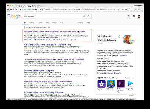This screenshot has width=150, height=109.
Task: Expand the softonic Photography result arrow
Action: (81, 95)
